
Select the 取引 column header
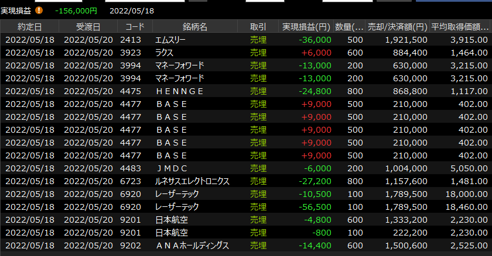(x=258, y=27)
